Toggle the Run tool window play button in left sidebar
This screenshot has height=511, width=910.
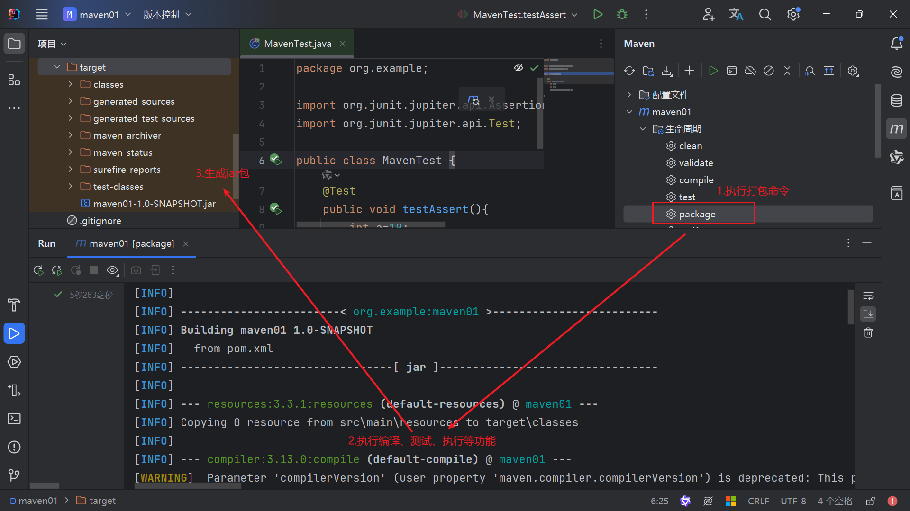coord(14,333)
